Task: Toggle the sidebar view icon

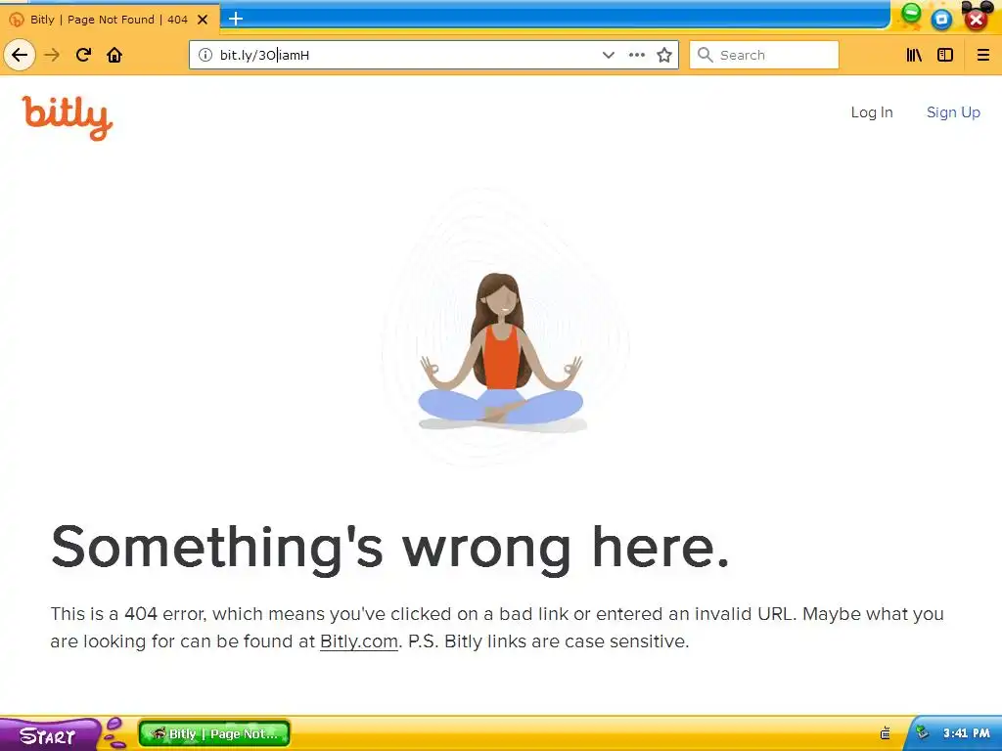Action: (945, 55)
